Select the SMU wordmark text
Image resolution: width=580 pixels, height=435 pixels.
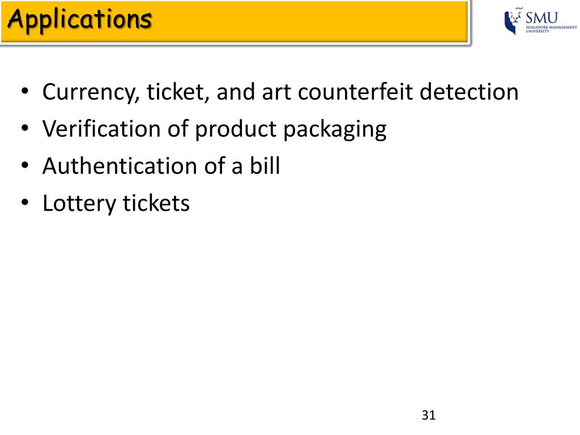coord(541,18)
